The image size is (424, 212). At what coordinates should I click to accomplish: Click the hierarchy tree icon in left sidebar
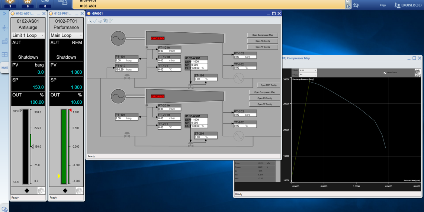[4, 28]
